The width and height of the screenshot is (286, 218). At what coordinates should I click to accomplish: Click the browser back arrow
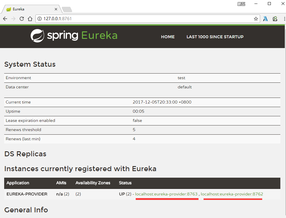coord(5,19)
